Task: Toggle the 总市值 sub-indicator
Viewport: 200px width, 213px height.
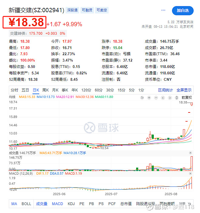Action: coord(126,204)
